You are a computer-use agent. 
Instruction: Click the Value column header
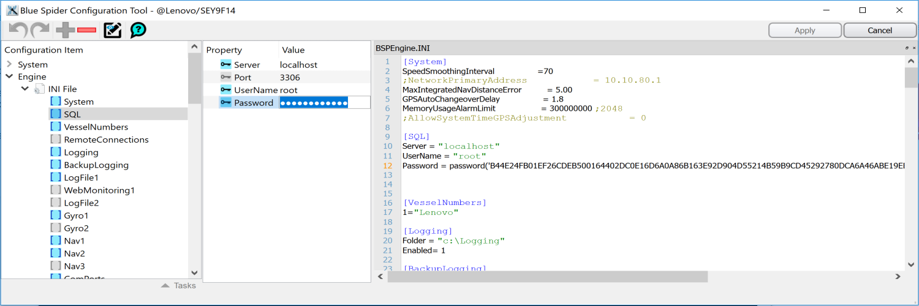coord(293,50)
